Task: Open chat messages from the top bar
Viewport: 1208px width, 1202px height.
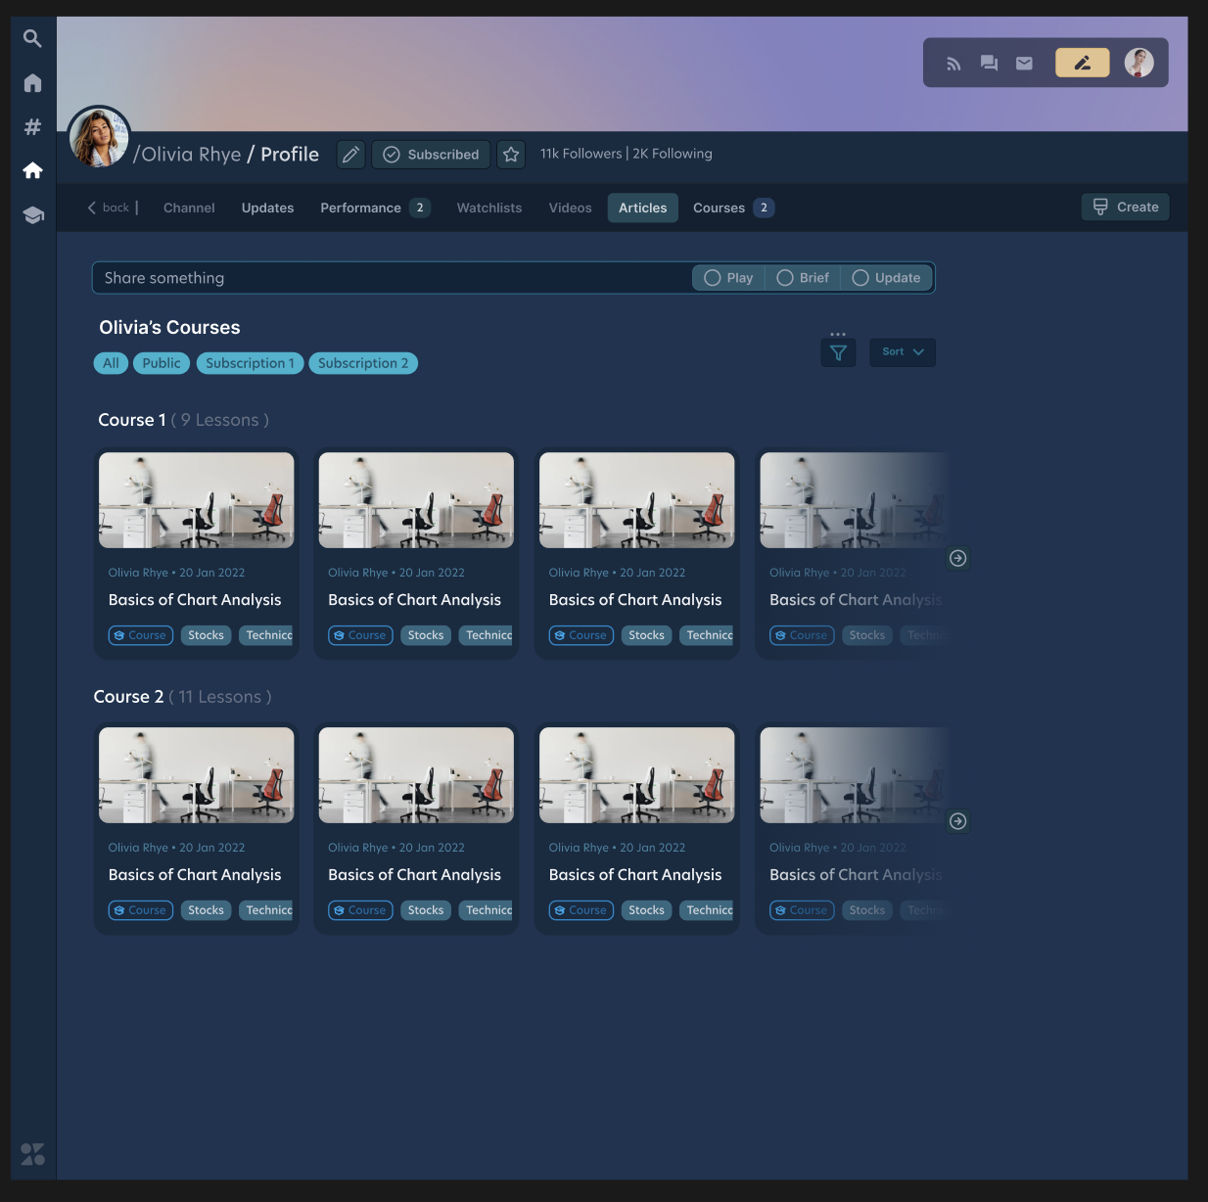Action: click(x=989, y=63)
